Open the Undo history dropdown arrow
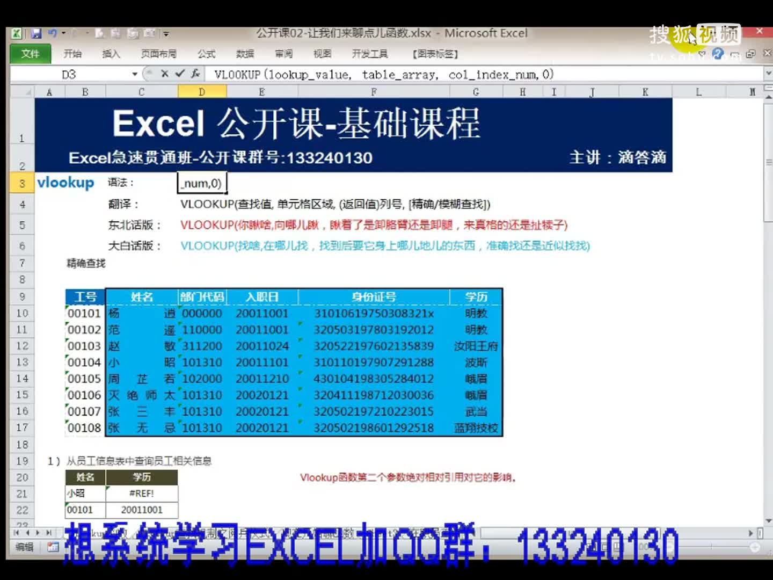Image resolution: width=773 pixels, height=580 pixels. [x=63, y=33]
